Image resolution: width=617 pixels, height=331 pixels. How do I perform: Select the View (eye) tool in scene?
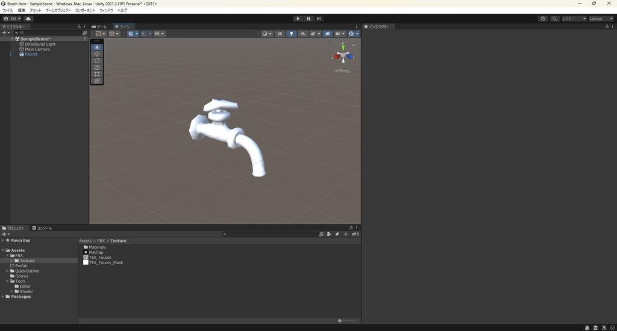click(97, 47)
